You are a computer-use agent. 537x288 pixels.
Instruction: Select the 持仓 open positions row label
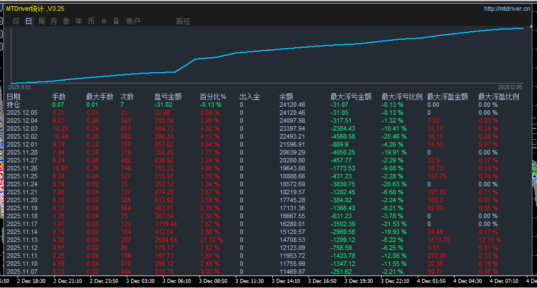tap(14, 105)
